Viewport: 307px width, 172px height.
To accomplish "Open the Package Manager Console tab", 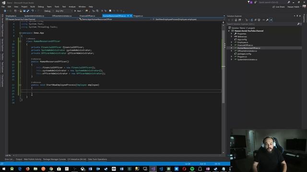I will pos(54,159).
